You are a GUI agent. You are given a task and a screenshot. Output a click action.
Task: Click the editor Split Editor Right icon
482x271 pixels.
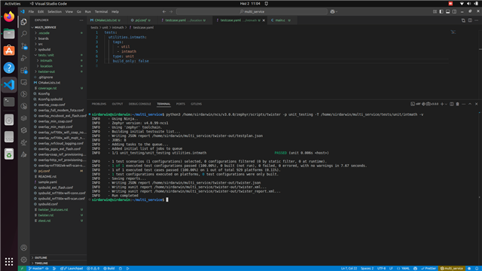click(x=470, y=20)
